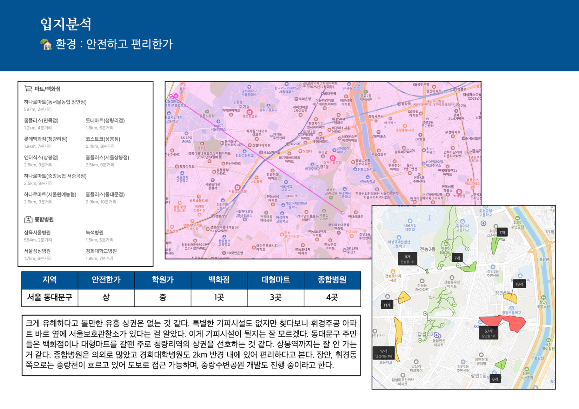
Task: Click the line endpoint near 현대아파트
Action: (343, 213)
